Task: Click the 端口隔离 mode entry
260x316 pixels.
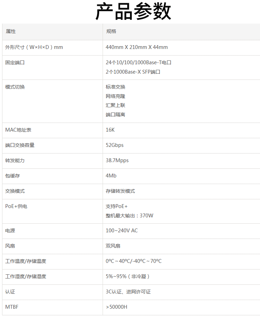Action: pos(115,115)
